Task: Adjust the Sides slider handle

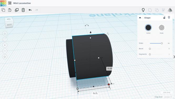Action: click(x=162, y=43)
